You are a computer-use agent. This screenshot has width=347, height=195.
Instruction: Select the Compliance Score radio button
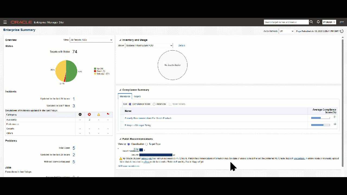(130, 104)
